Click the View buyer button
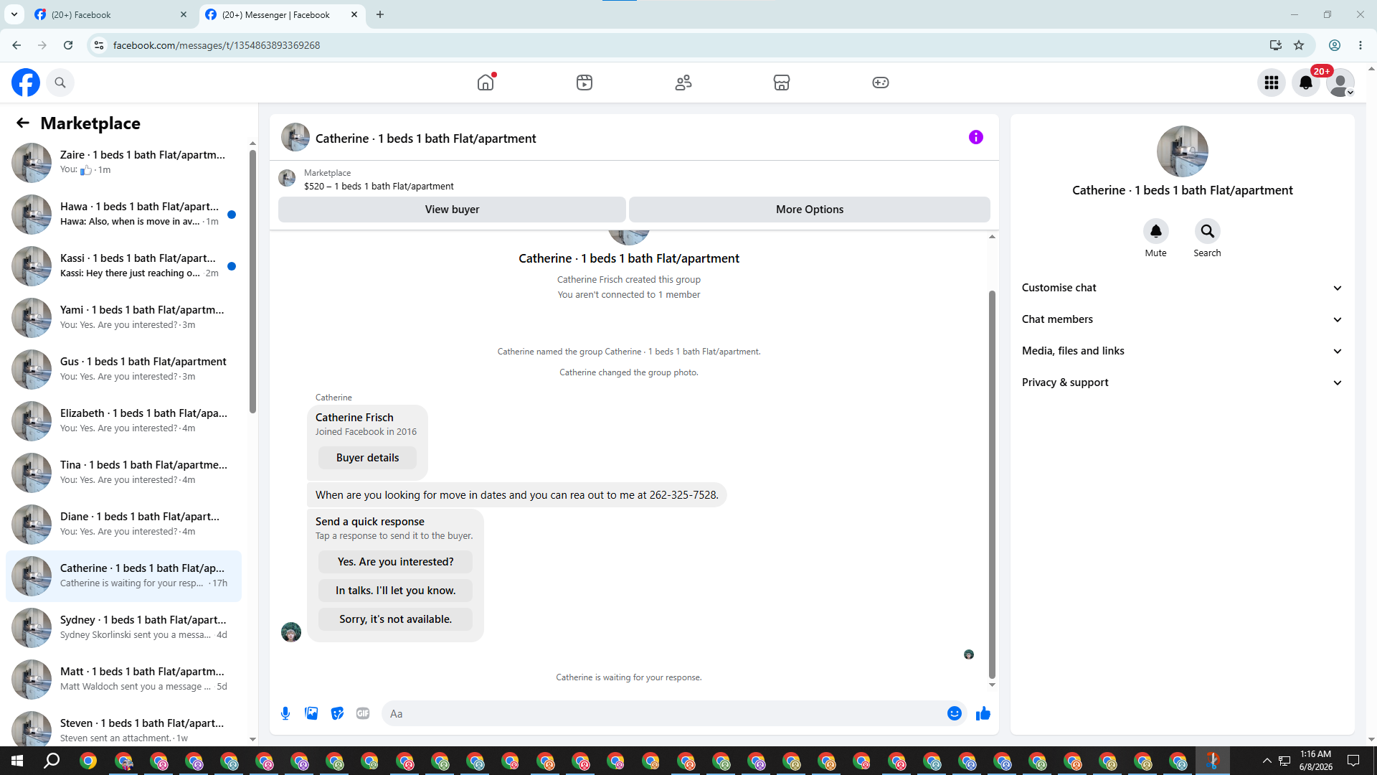The image size is (1377, 775). (x=452, y=210)
